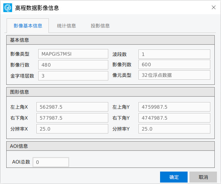Click the 分辨率Y field
Screen dimensions: 221x184
click(174, 129)
